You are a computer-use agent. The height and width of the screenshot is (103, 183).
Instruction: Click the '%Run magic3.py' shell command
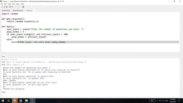[x=15, y=65]
